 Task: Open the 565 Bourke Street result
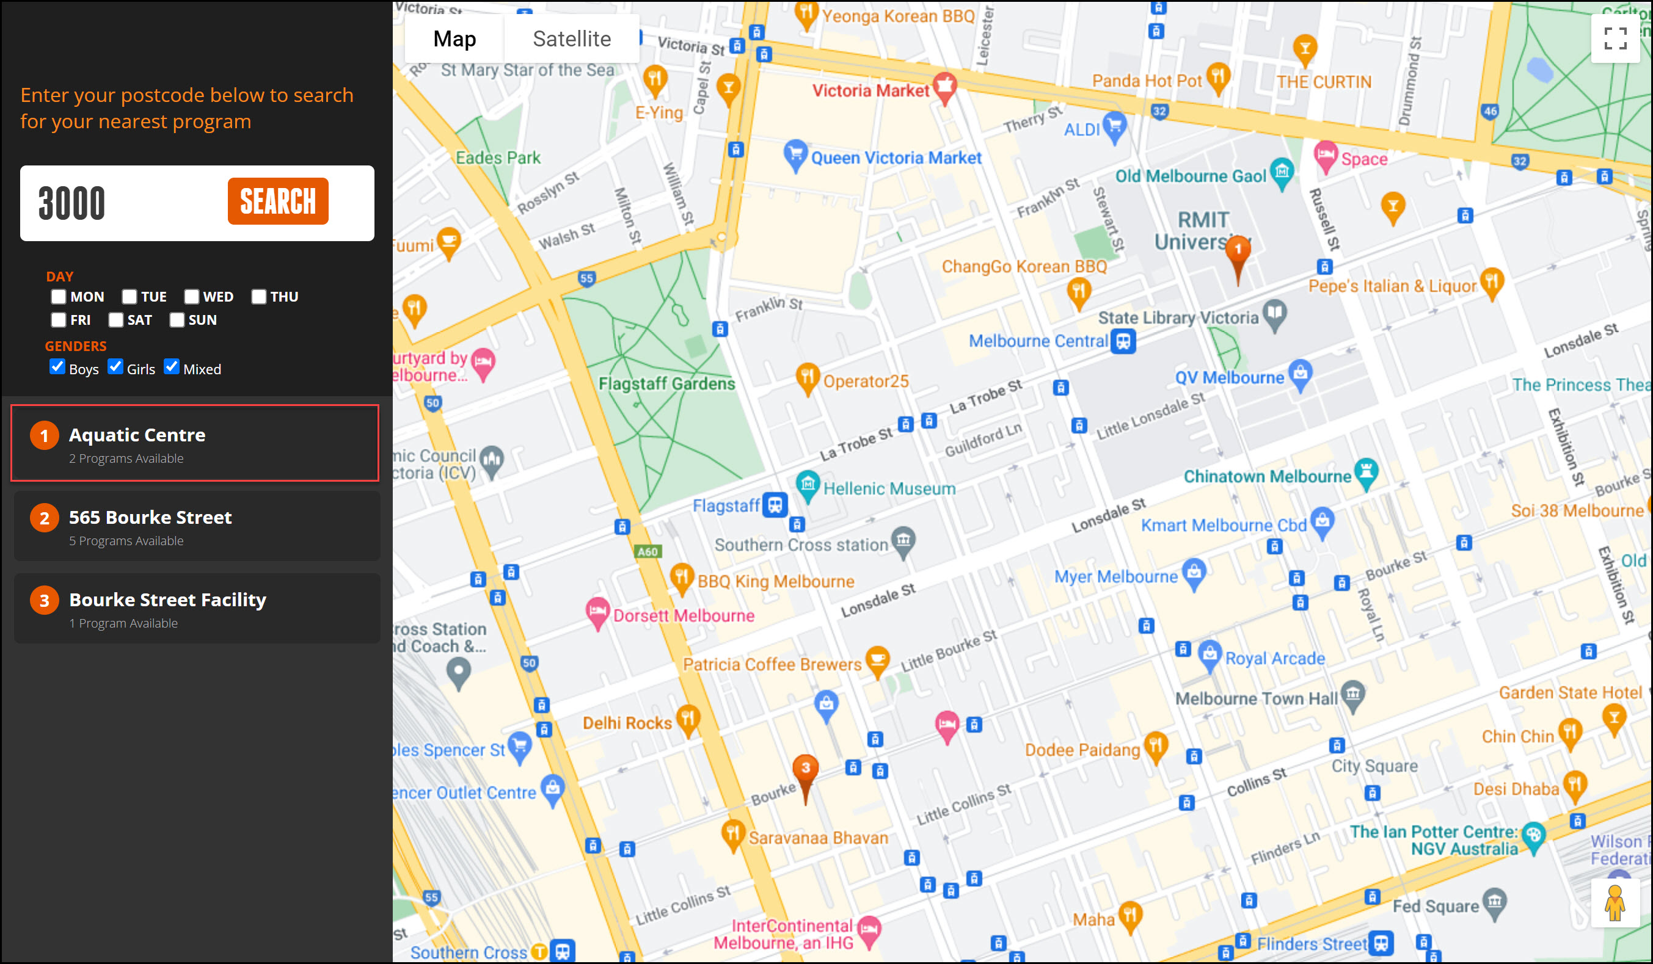point(197,527)
